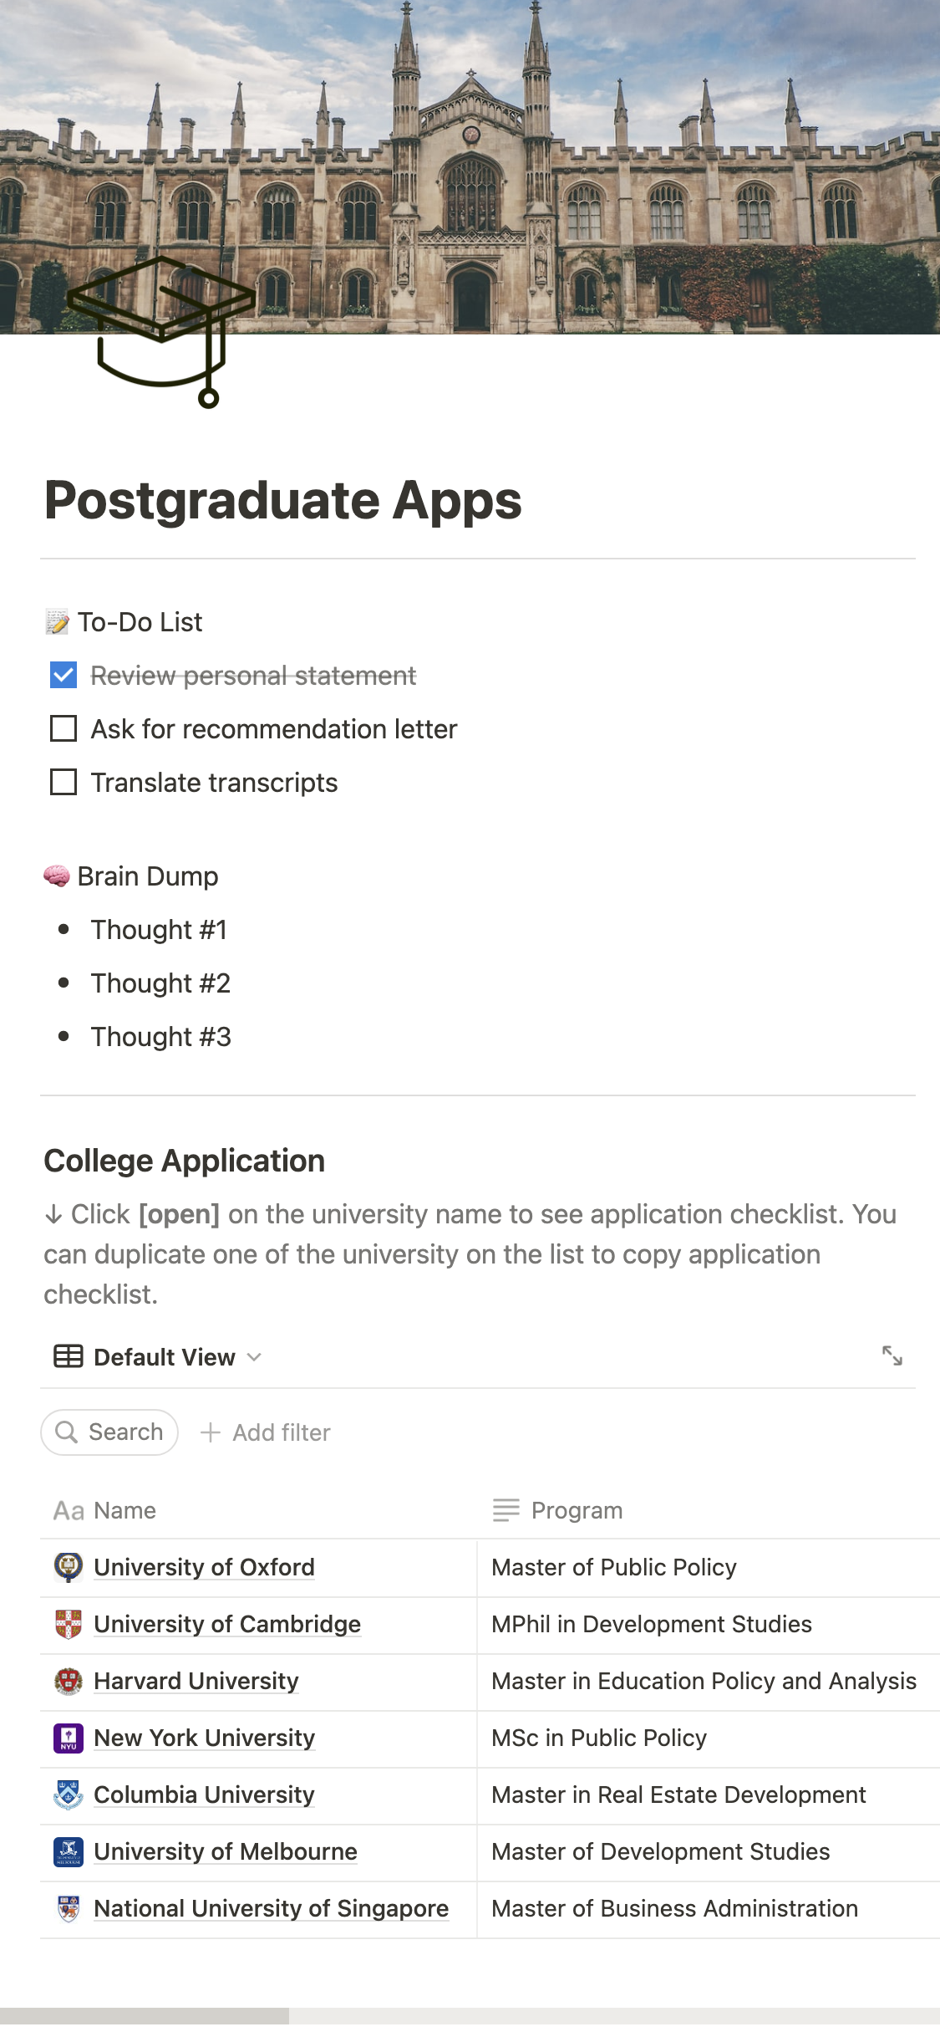Click the graduation cap page icon
Screen dimensions: 940x2037
point(160,331)
